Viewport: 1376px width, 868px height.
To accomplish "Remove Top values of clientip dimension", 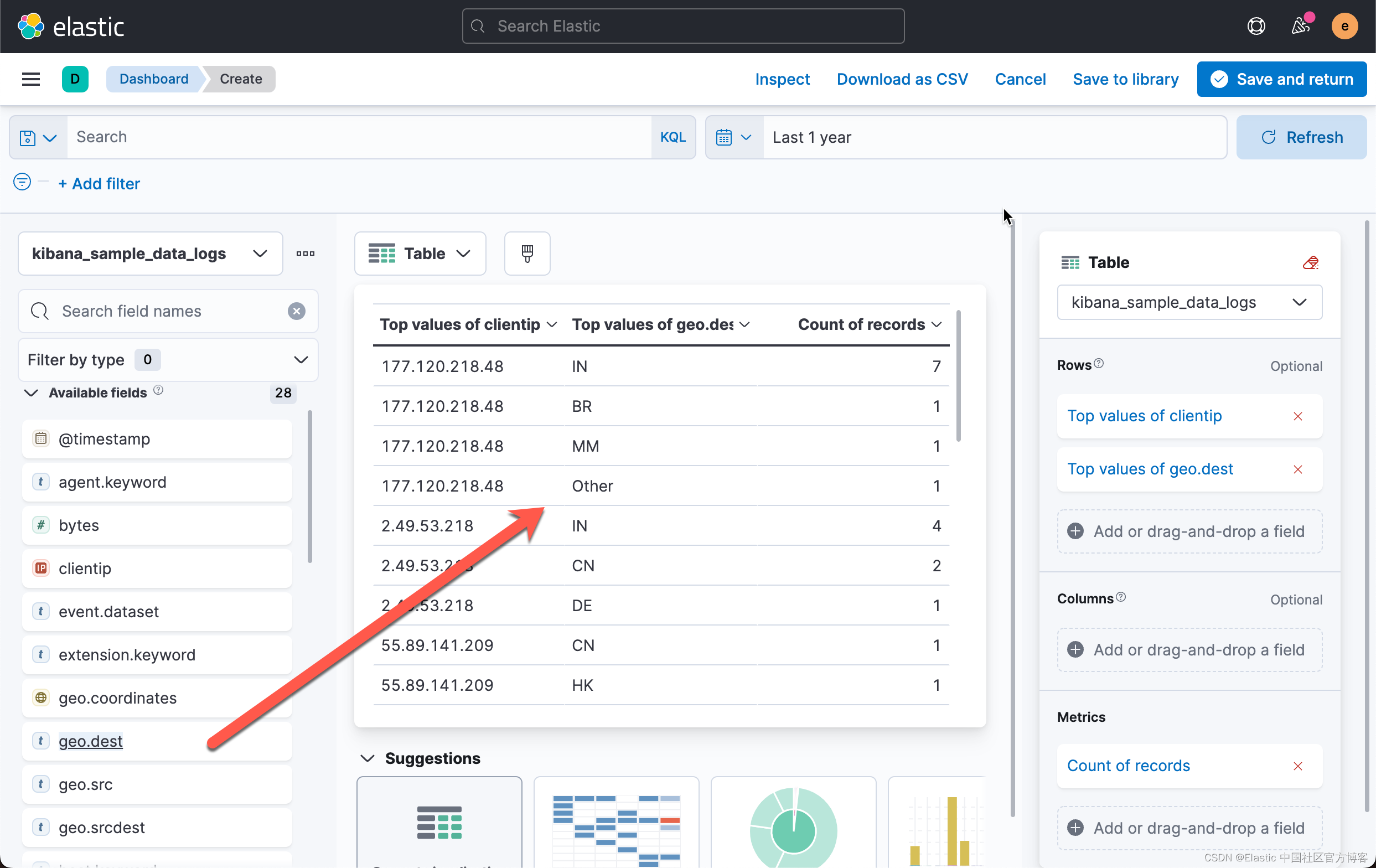I will click(1297, 416).
